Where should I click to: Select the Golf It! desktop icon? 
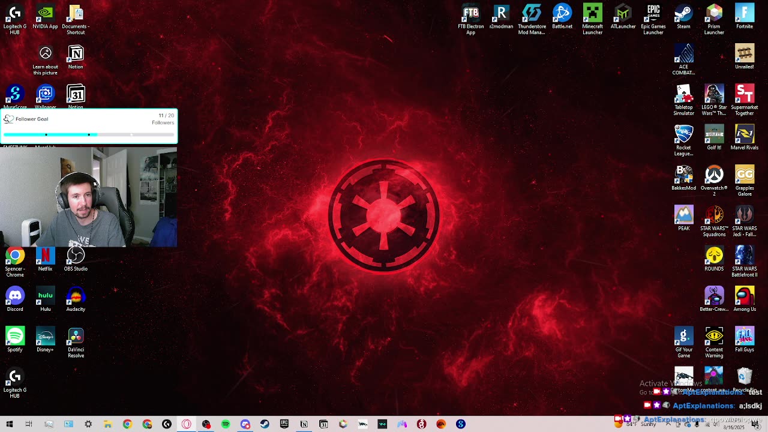coord(714,137)
